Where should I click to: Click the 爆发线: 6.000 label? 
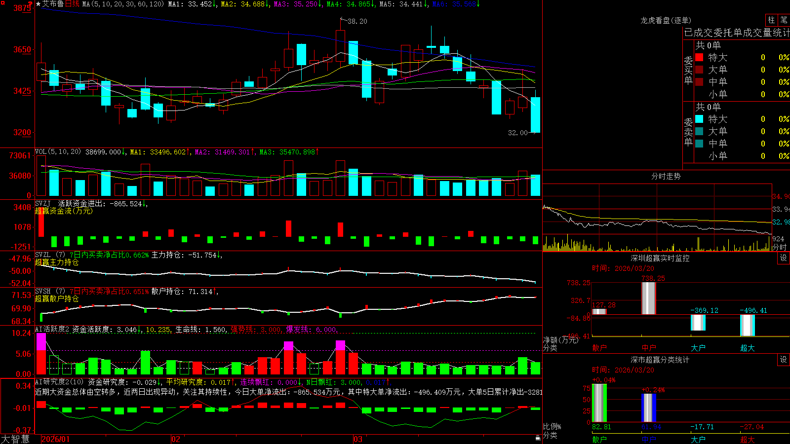312,330
